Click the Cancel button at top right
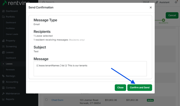 (172, 15)
